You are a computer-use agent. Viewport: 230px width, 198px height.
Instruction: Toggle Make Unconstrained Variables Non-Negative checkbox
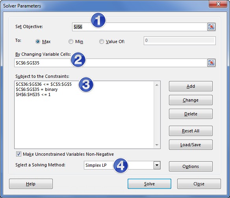tap(19, 154)
